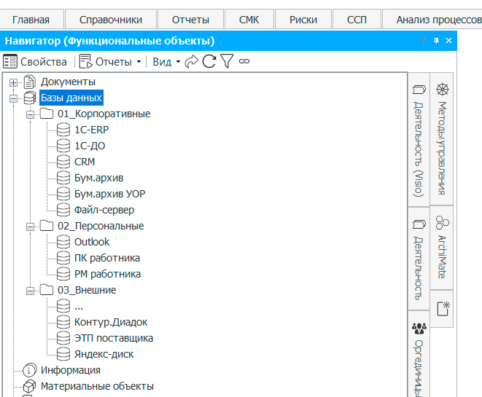Image resolution: width=482 pixels, height=397 pixels.
Task: Click the curved share arrow icon
Action: (192, 62)
